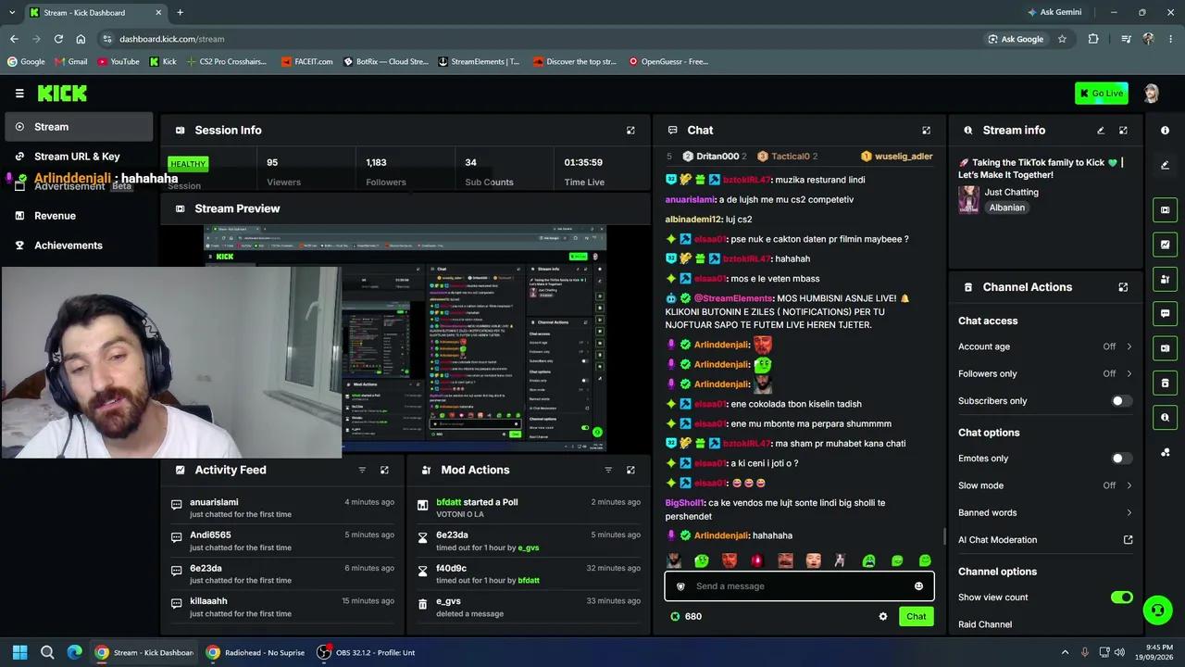
Task: Click the Stream Preview thumbnail
Action: click(x=405, y=338)
